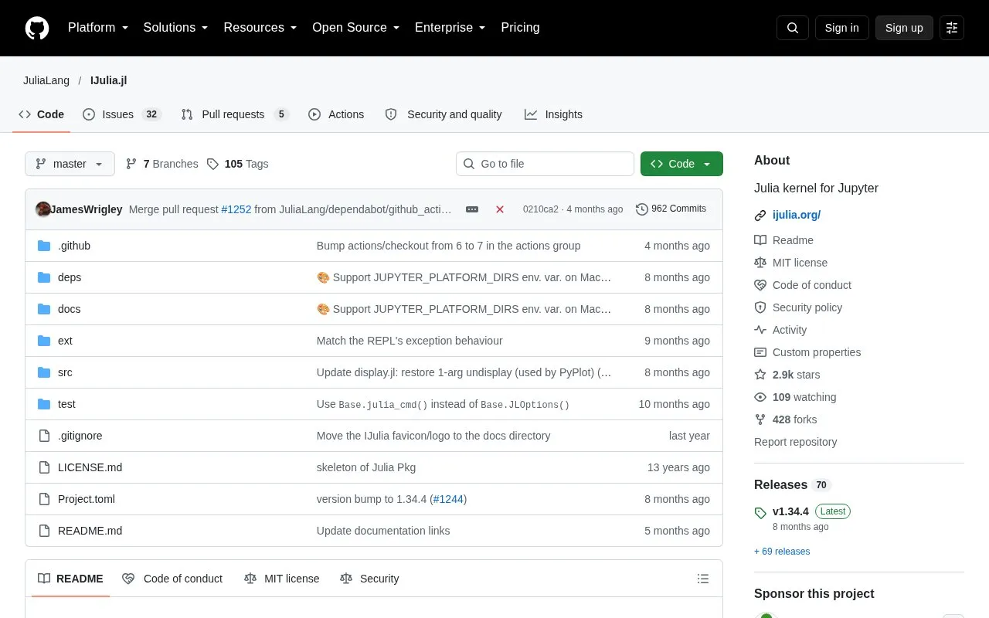Viewport: 989px width, 618px height.
Task: Click the 428 forks fork icon
Action: point(760,419)
